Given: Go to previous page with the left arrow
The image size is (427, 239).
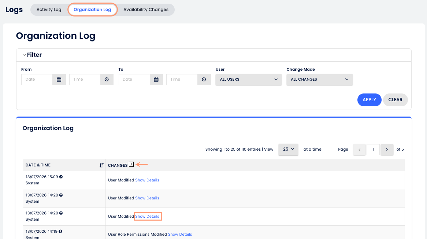Looking at the screenshot, I should tap(360, 150).
